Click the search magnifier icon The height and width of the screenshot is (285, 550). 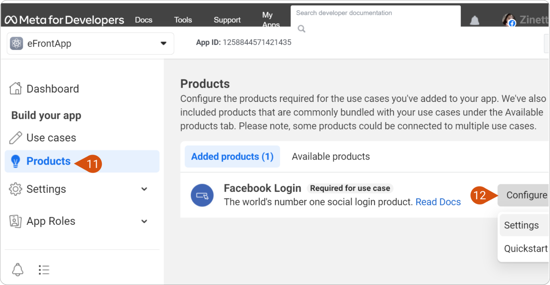point(302,29)
